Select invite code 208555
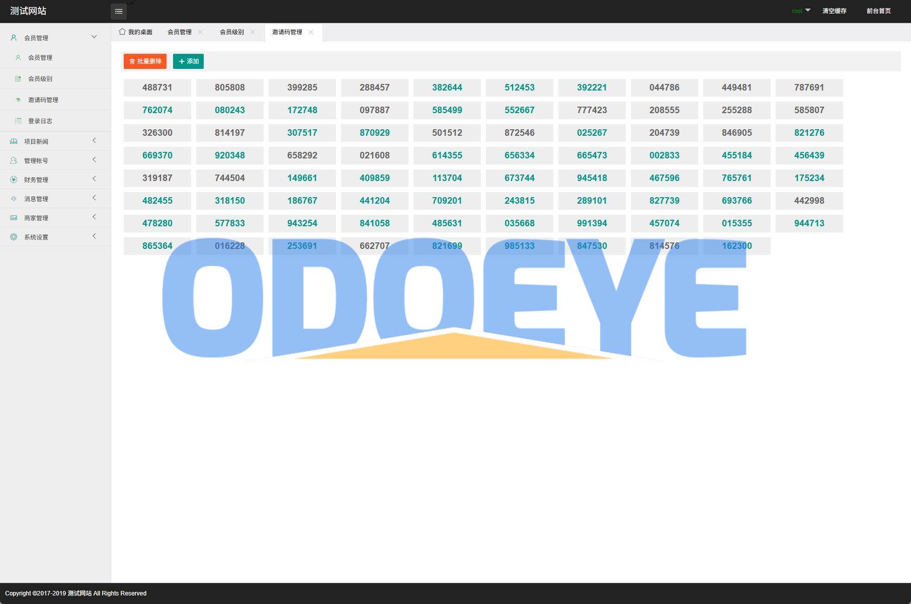Viewport: 911px width, 604px height. click(665, 110)
